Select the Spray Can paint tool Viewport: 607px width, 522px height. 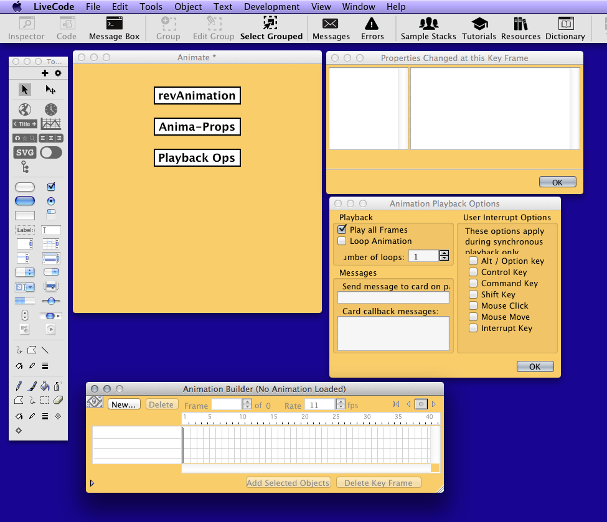(58, 386)
